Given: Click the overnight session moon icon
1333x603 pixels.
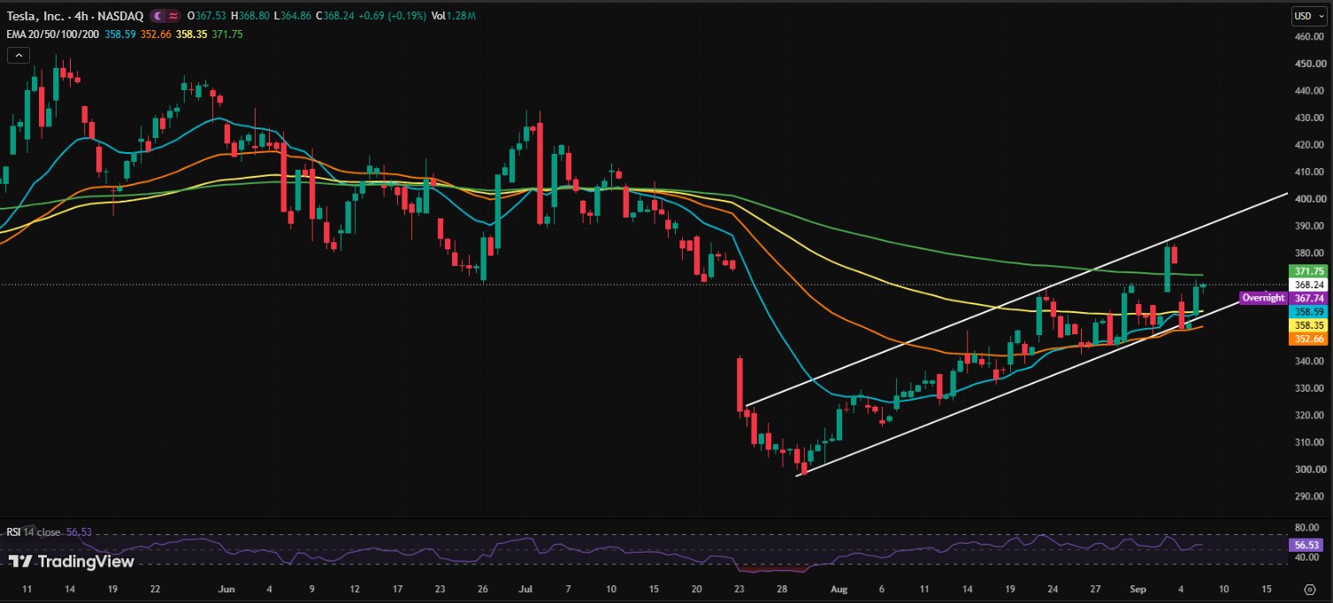Looking at the screenshot, I should pos(157,16).
